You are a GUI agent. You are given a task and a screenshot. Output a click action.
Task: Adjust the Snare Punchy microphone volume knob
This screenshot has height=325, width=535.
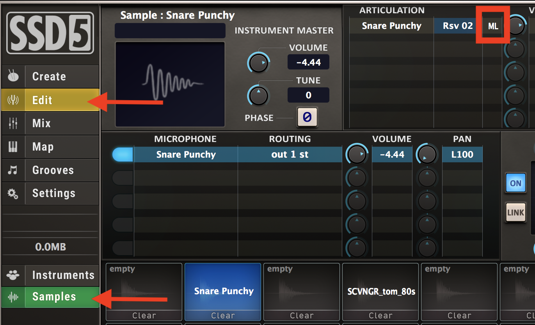click(x=356, y=155)
